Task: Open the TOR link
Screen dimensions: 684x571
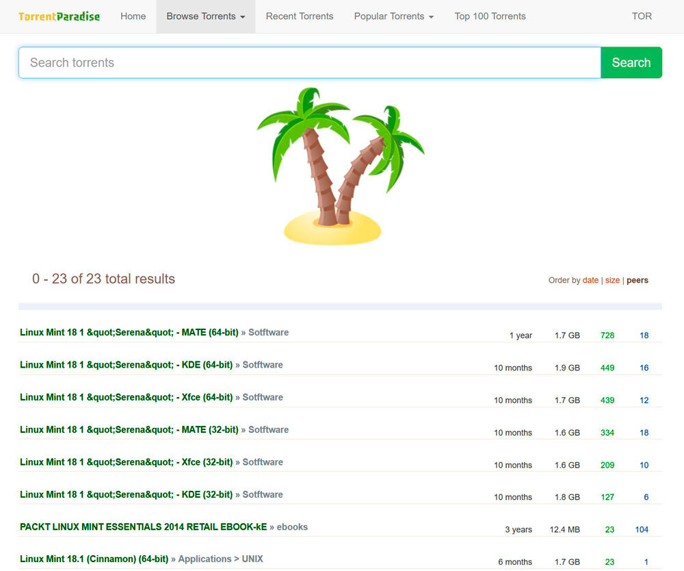Action: pos(642,16)
